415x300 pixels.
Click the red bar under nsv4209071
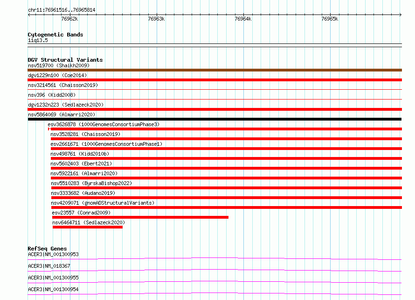pyautogui.click(x=227, y=207)
